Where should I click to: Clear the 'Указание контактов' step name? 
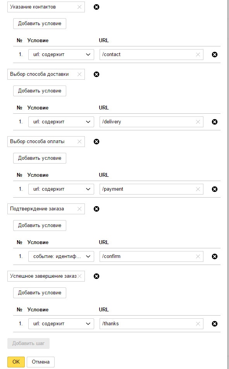pyautogui.click(x=79, y=7)
